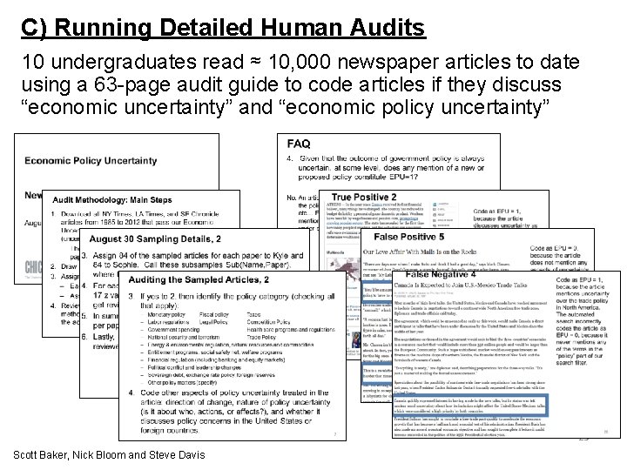Click the 'False Negative 4' slide heading
Viewport: 627px width, 470px height.
tap(441, 275)
